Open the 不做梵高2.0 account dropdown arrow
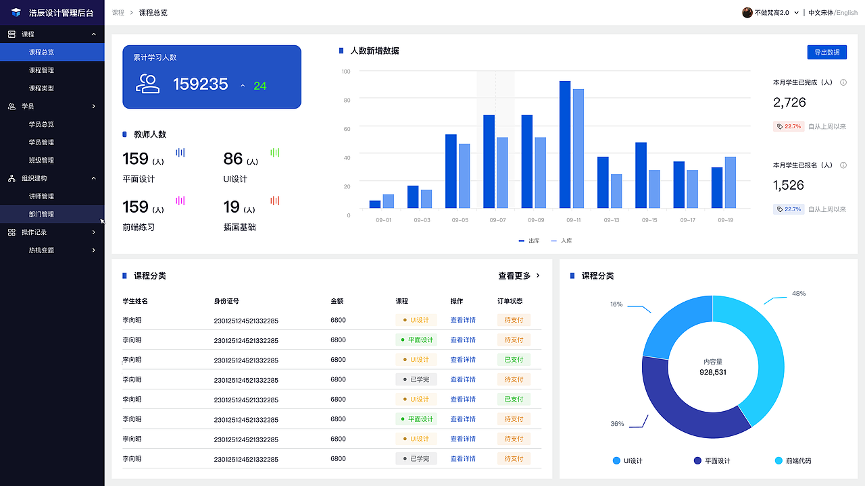 pyautogui.click(x=797, y=13)
